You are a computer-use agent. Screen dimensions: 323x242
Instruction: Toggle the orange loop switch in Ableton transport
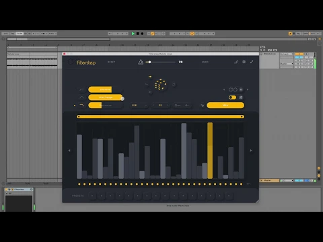point(192,34)
